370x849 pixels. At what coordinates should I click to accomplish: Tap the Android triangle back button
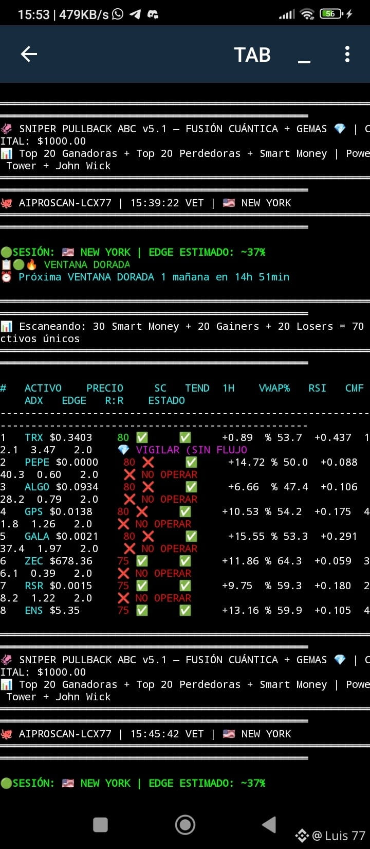(269, 825)
